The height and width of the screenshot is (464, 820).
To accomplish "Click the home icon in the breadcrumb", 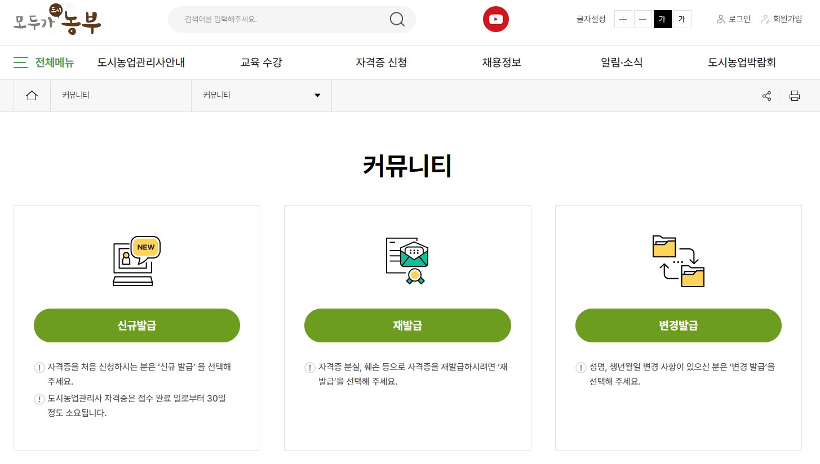I will click(32, 95).
